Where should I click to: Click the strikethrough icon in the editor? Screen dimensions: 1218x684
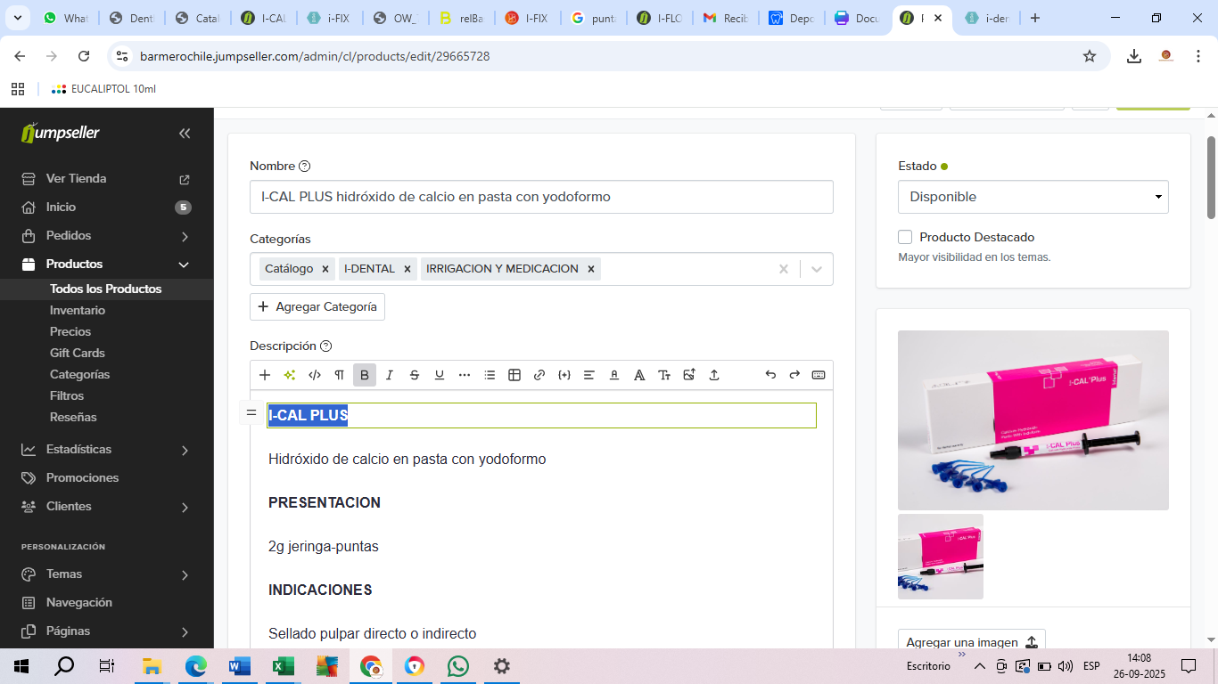414,375
